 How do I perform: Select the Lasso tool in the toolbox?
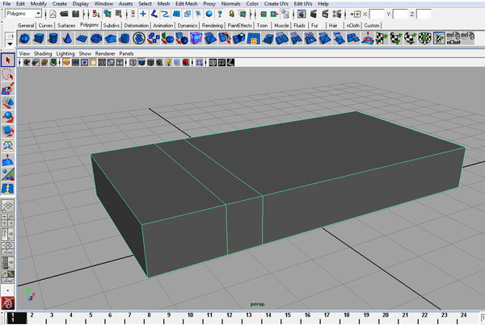coord(8,74)
